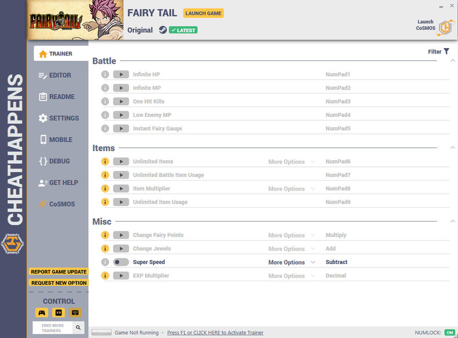
Task: Open the Filter funnel icon
Action: point(446,52)
